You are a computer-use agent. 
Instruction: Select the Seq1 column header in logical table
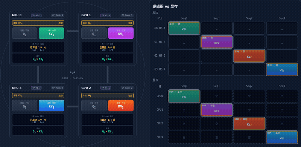(217, 18)
